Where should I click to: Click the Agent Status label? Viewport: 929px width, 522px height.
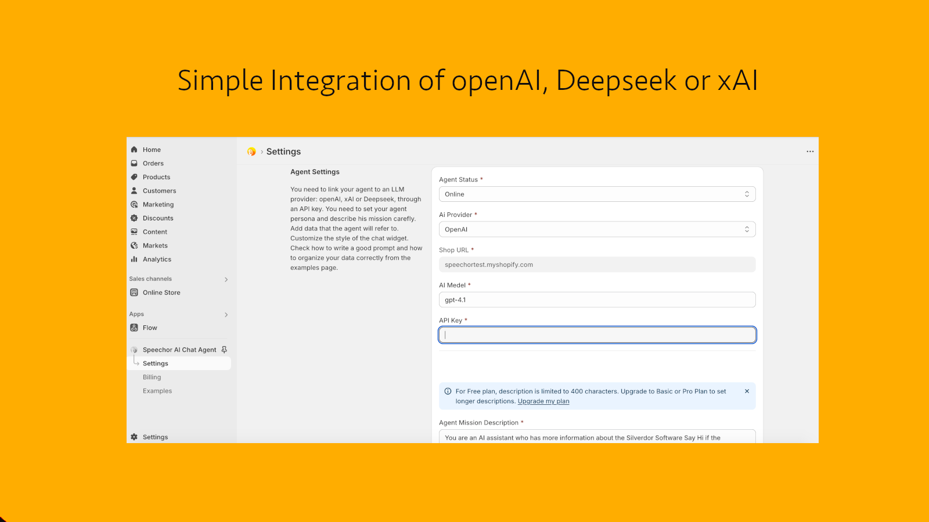click(x=458, y=180)
